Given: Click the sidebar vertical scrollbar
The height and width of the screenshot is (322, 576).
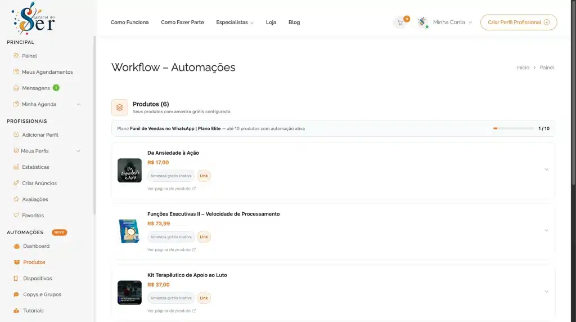Looking at the screenshot, I should 94,125.
